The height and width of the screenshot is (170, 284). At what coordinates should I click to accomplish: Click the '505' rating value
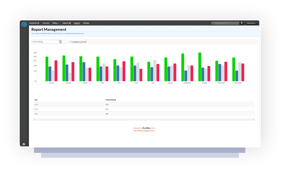(x=107, y=109)
